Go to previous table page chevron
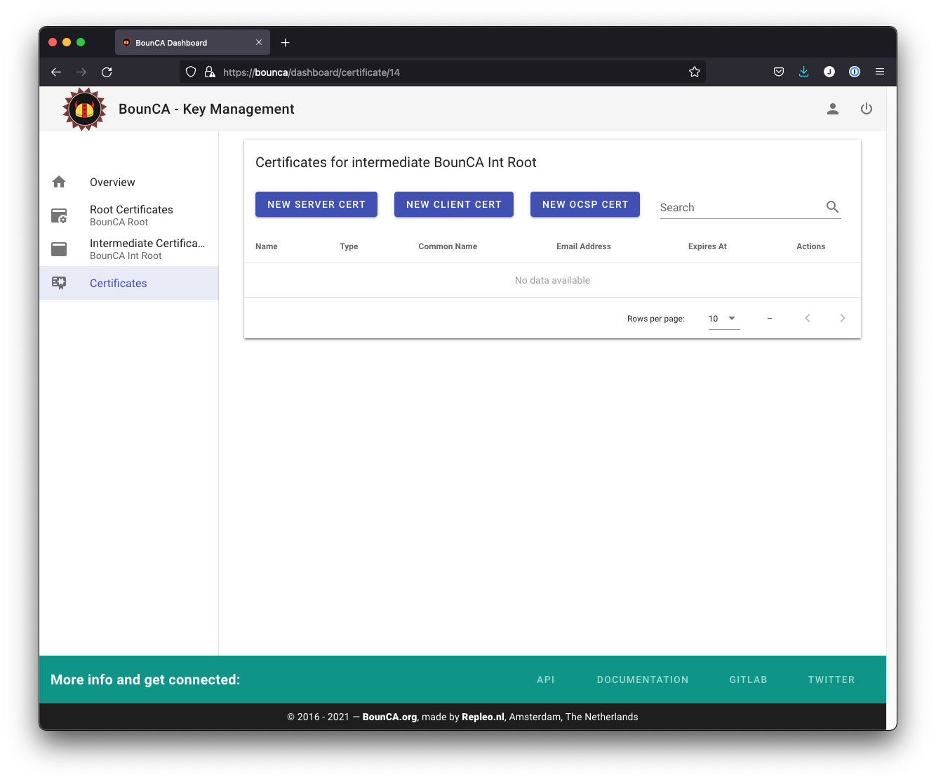Image resolution: width=936 pixels, height=782 pixels. [808, 318]
